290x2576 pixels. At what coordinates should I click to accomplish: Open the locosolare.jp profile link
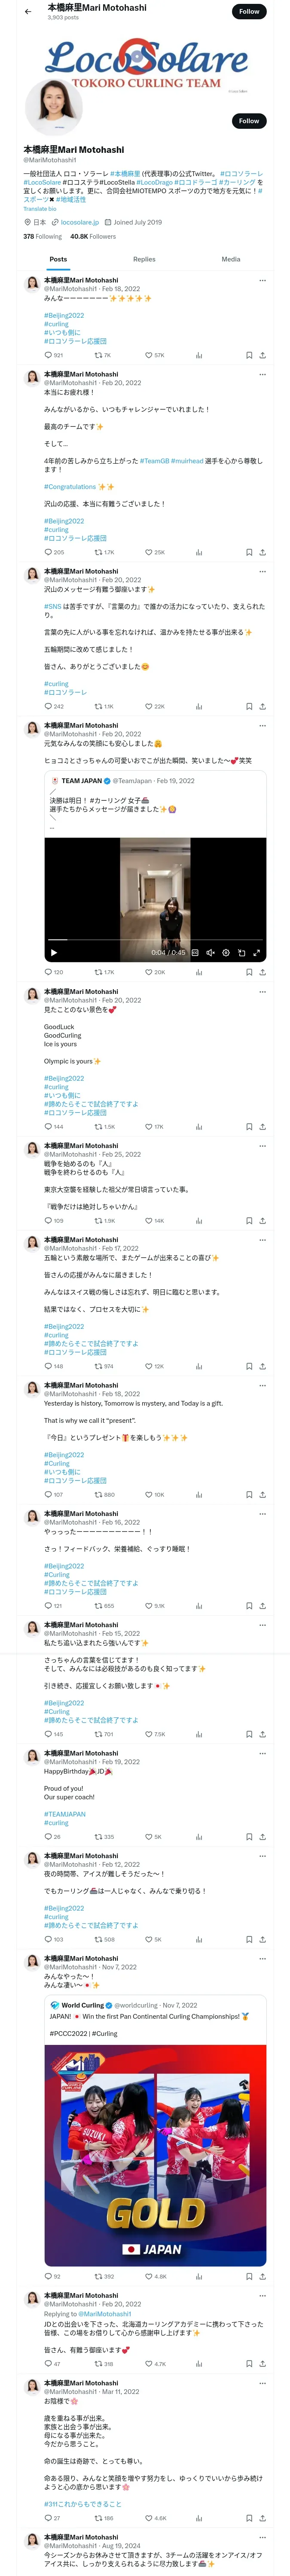(x=79, y=222)
